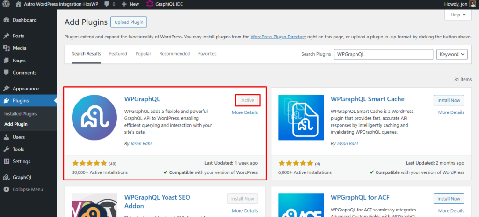
Task: Click the comments bubble icon in admin bar
Action: [x=107, y=4]
